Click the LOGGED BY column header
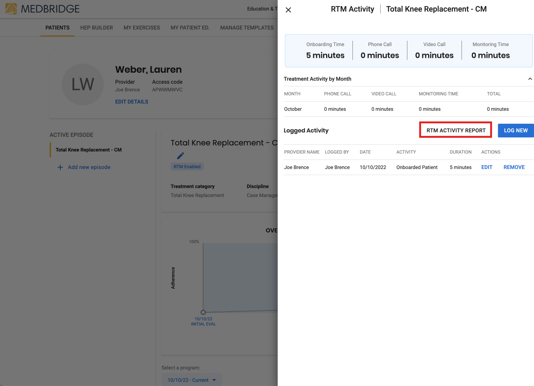The image size is (534, 386). coord(337,152)
